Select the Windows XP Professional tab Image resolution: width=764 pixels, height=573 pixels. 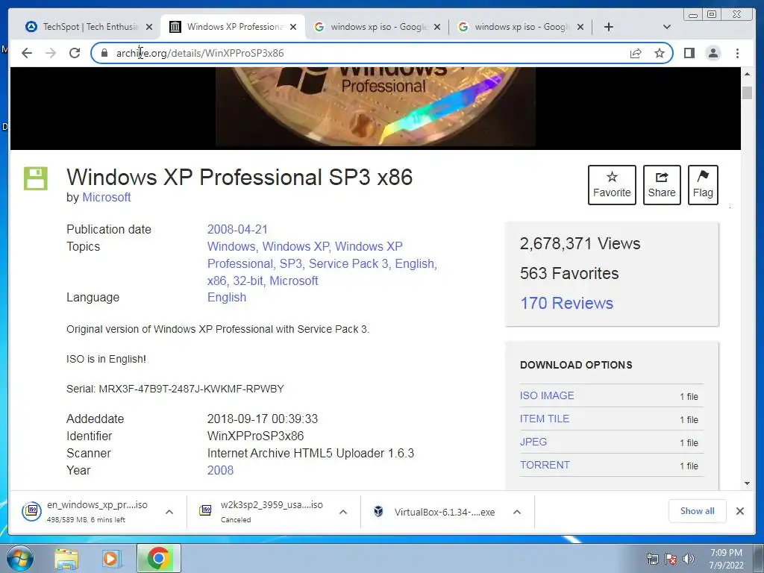233,27
